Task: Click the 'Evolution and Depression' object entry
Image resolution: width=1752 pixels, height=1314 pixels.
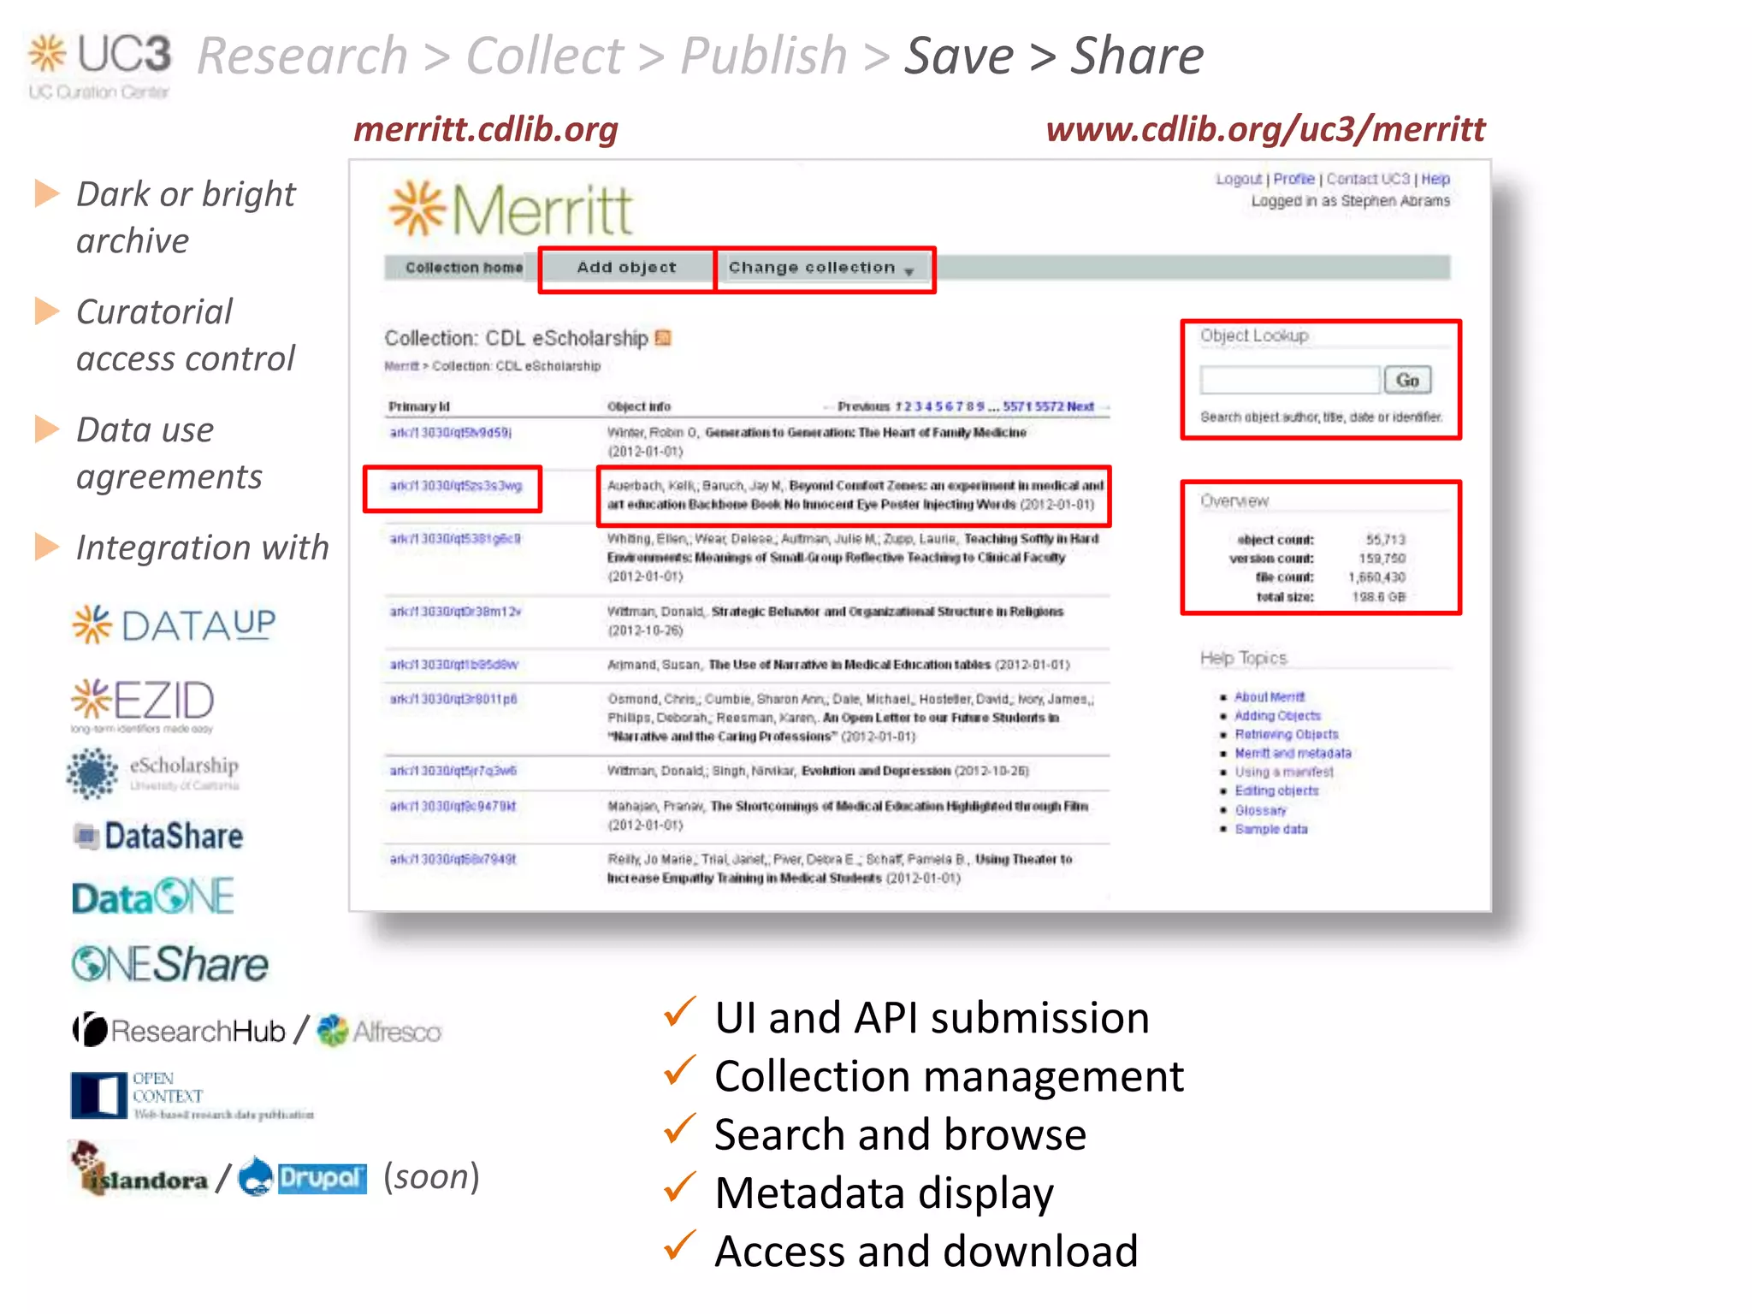Action: click(x=817, y=771)
